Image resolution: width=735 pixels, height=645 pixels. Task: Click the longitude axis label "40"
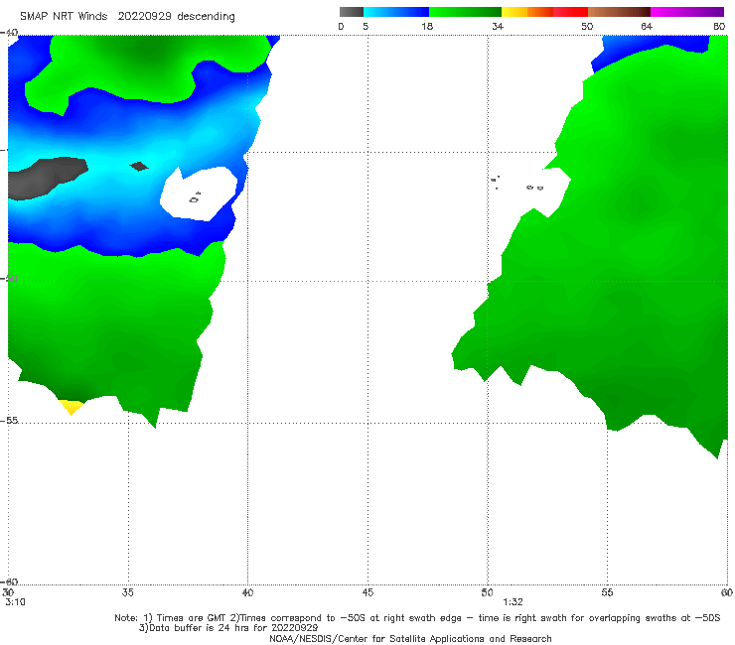coord(247,592)
